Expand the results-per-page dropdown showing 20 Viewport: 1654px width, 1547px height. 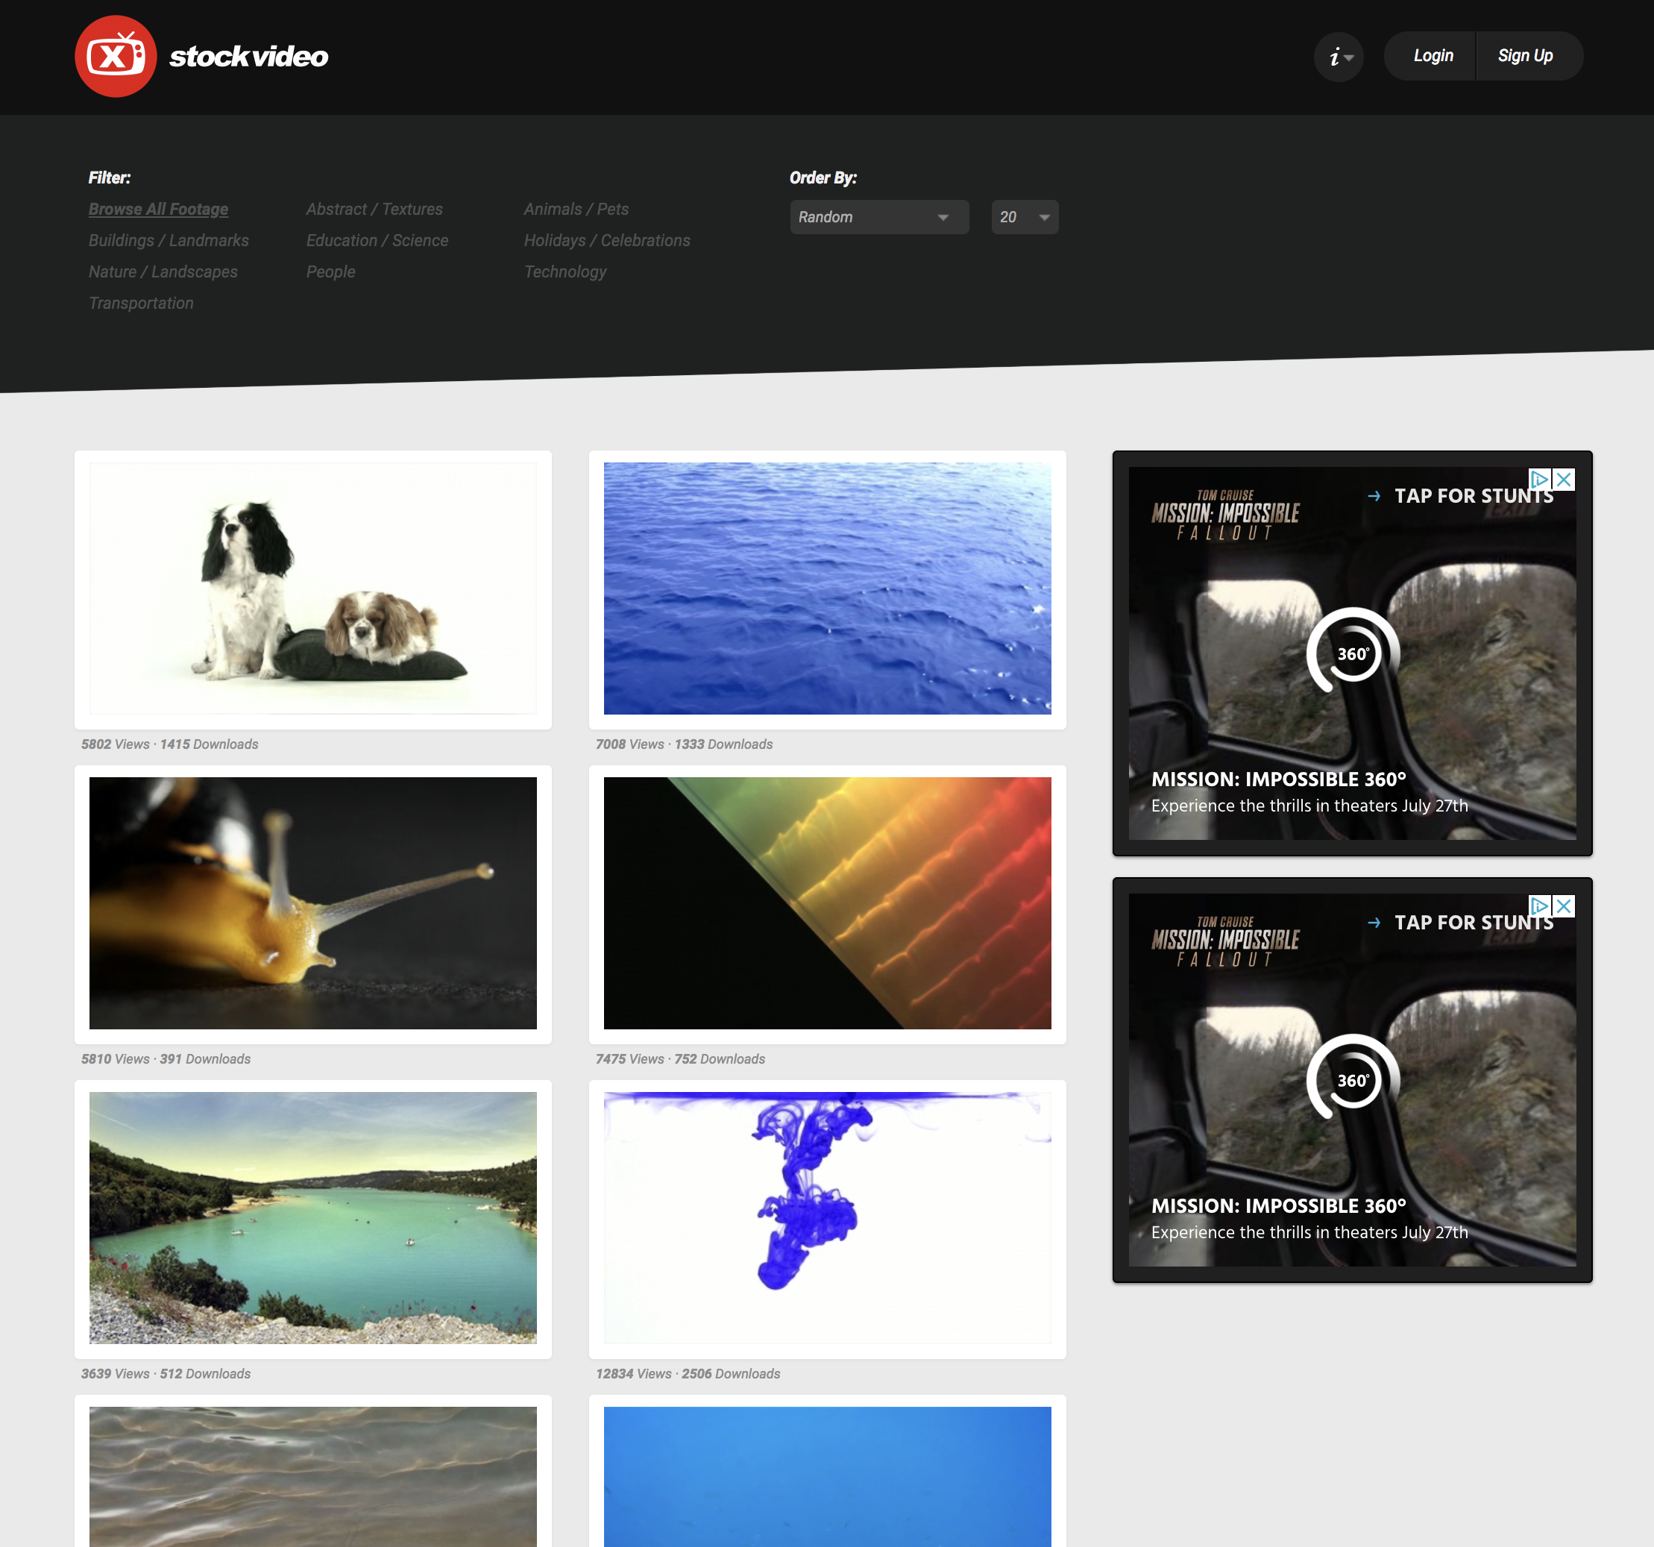(x=1025, y=217)
